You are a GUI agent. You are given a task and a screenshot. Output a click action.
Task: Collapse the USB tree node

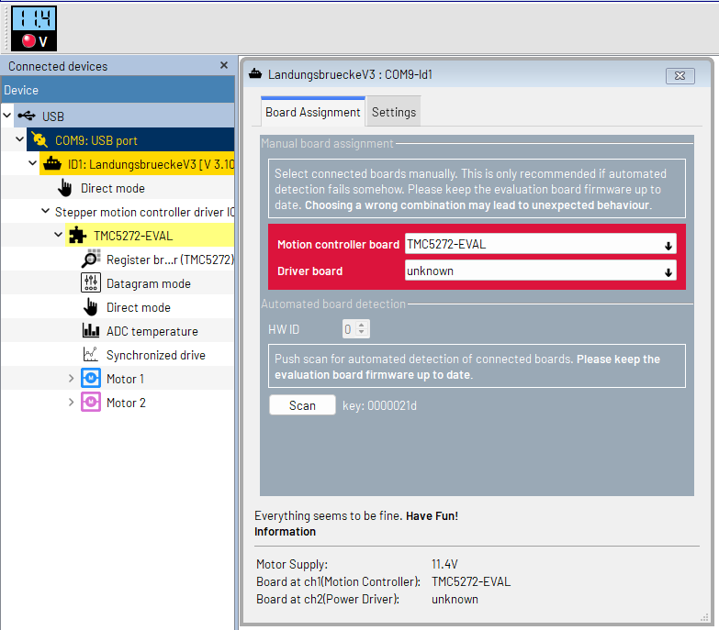(6, 116)
